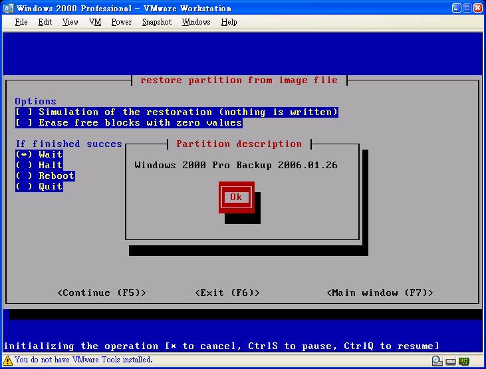Click the yellow warning icon about VMware Tools
The image size is (486, 369).
tap(7, 360)
